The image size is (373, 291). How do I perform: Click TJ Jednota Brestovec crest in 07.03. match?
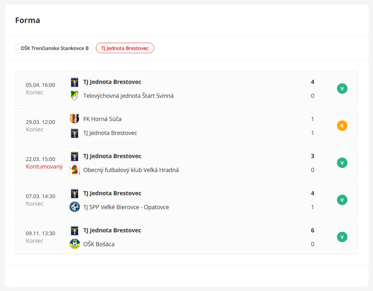coord(75,194)
